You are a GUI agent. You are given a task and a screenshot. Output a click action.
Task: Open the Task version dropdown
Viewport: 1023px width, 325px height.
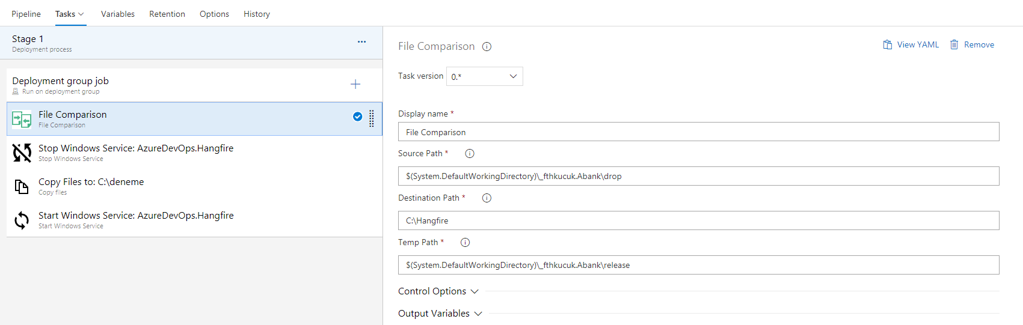pos(484,76)
